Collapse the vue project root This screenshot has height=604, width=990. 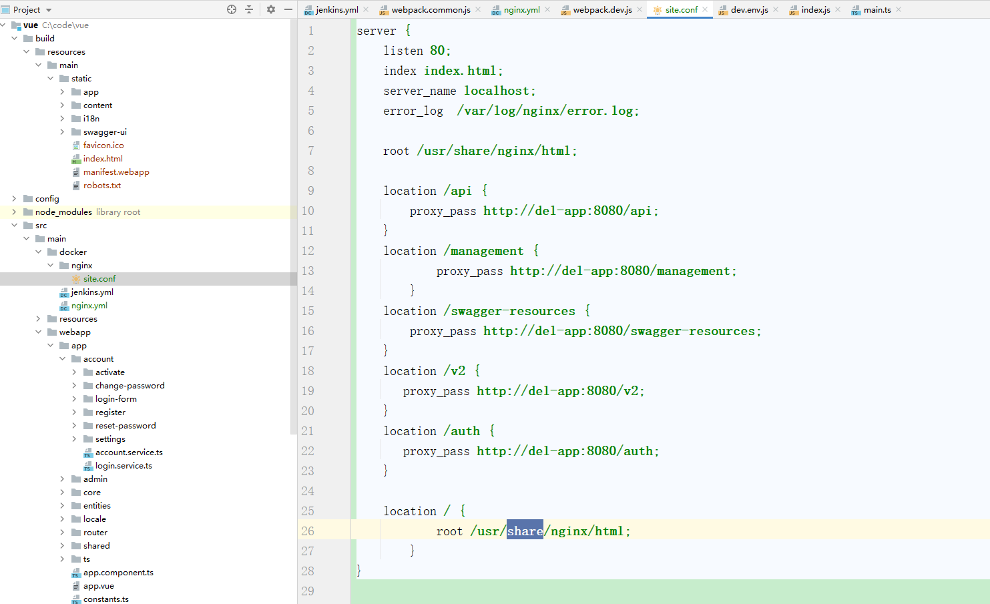pyautogui.click(x=3, y=25)
